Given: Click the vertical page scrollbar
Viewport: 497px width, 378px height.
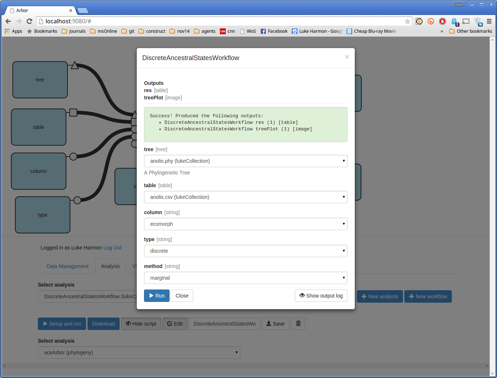Looking at the screenshot, I should pos(492,206).
